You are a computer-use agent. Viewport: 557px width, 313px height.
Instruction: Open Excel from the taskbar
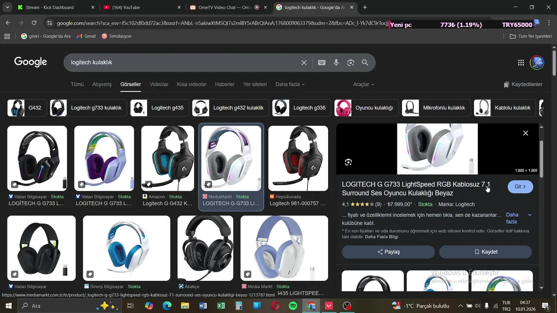(221, 306)
